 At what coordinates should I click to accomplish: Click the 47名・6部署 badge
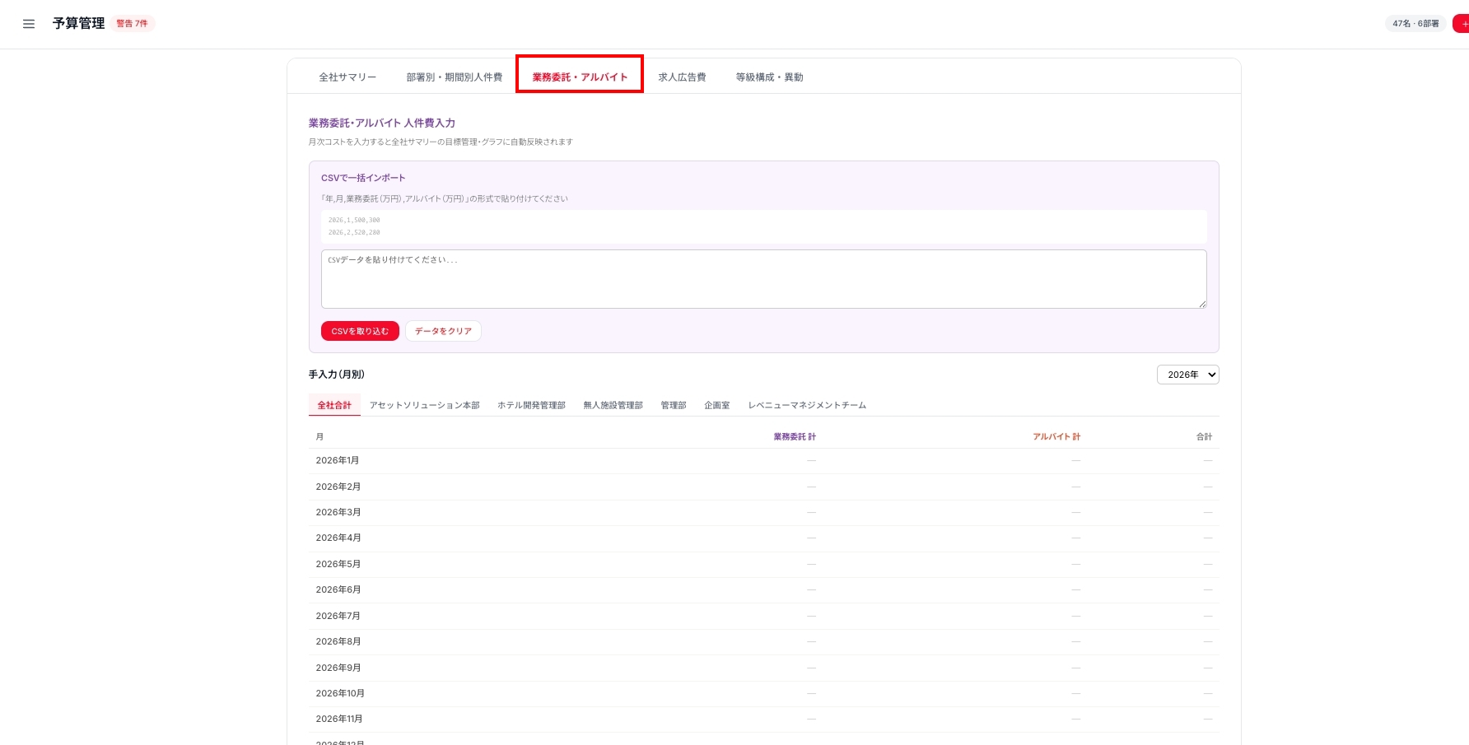(x=1415, y=24)
